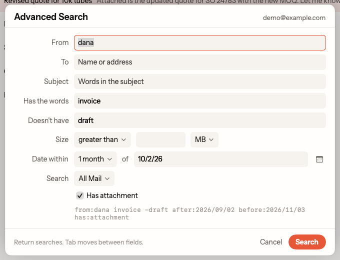
Task: Focus the From field containing dana
Action: coord(199,42)
